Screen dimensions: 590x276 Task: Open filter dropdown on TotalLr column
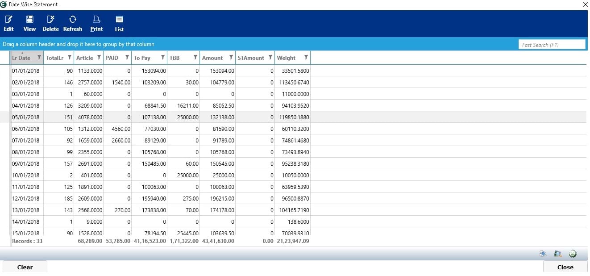[x=70, y=58]
